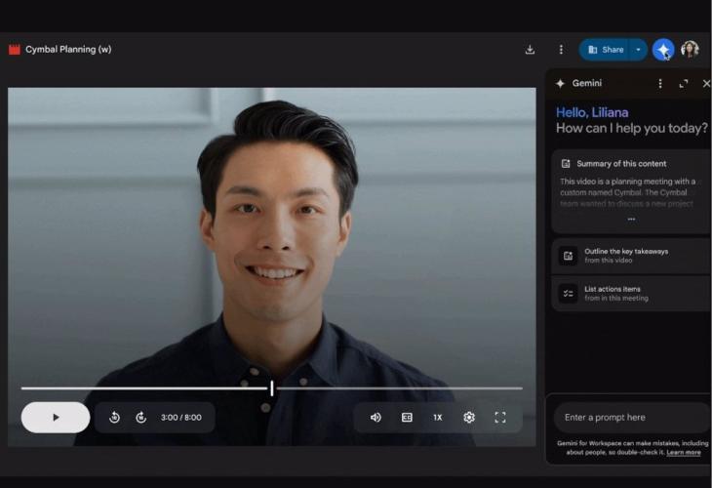Expand the summary with the ellipsis

[x=631, y=220]
